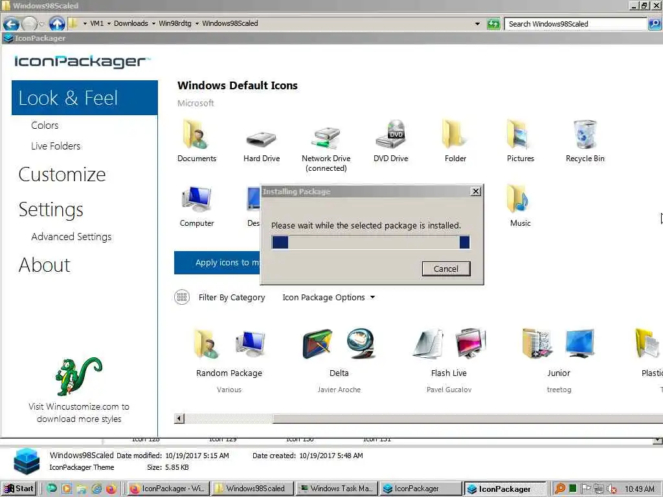Viewport: 663px width, 497px height.
Task: Click the taskbar clock showing 10:49 AM
Action: 639,489
